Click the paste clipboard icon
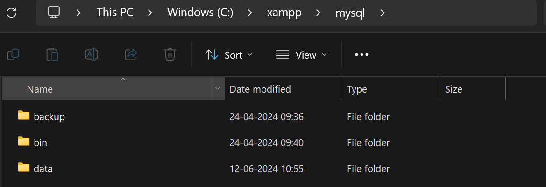The width and height of the screenshot is (546, 187). pos(52,54)
